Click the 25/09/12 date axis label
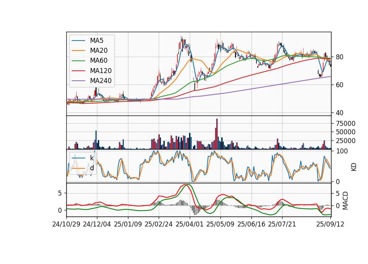This screenshot has height=264, width=368. (330, 224)
